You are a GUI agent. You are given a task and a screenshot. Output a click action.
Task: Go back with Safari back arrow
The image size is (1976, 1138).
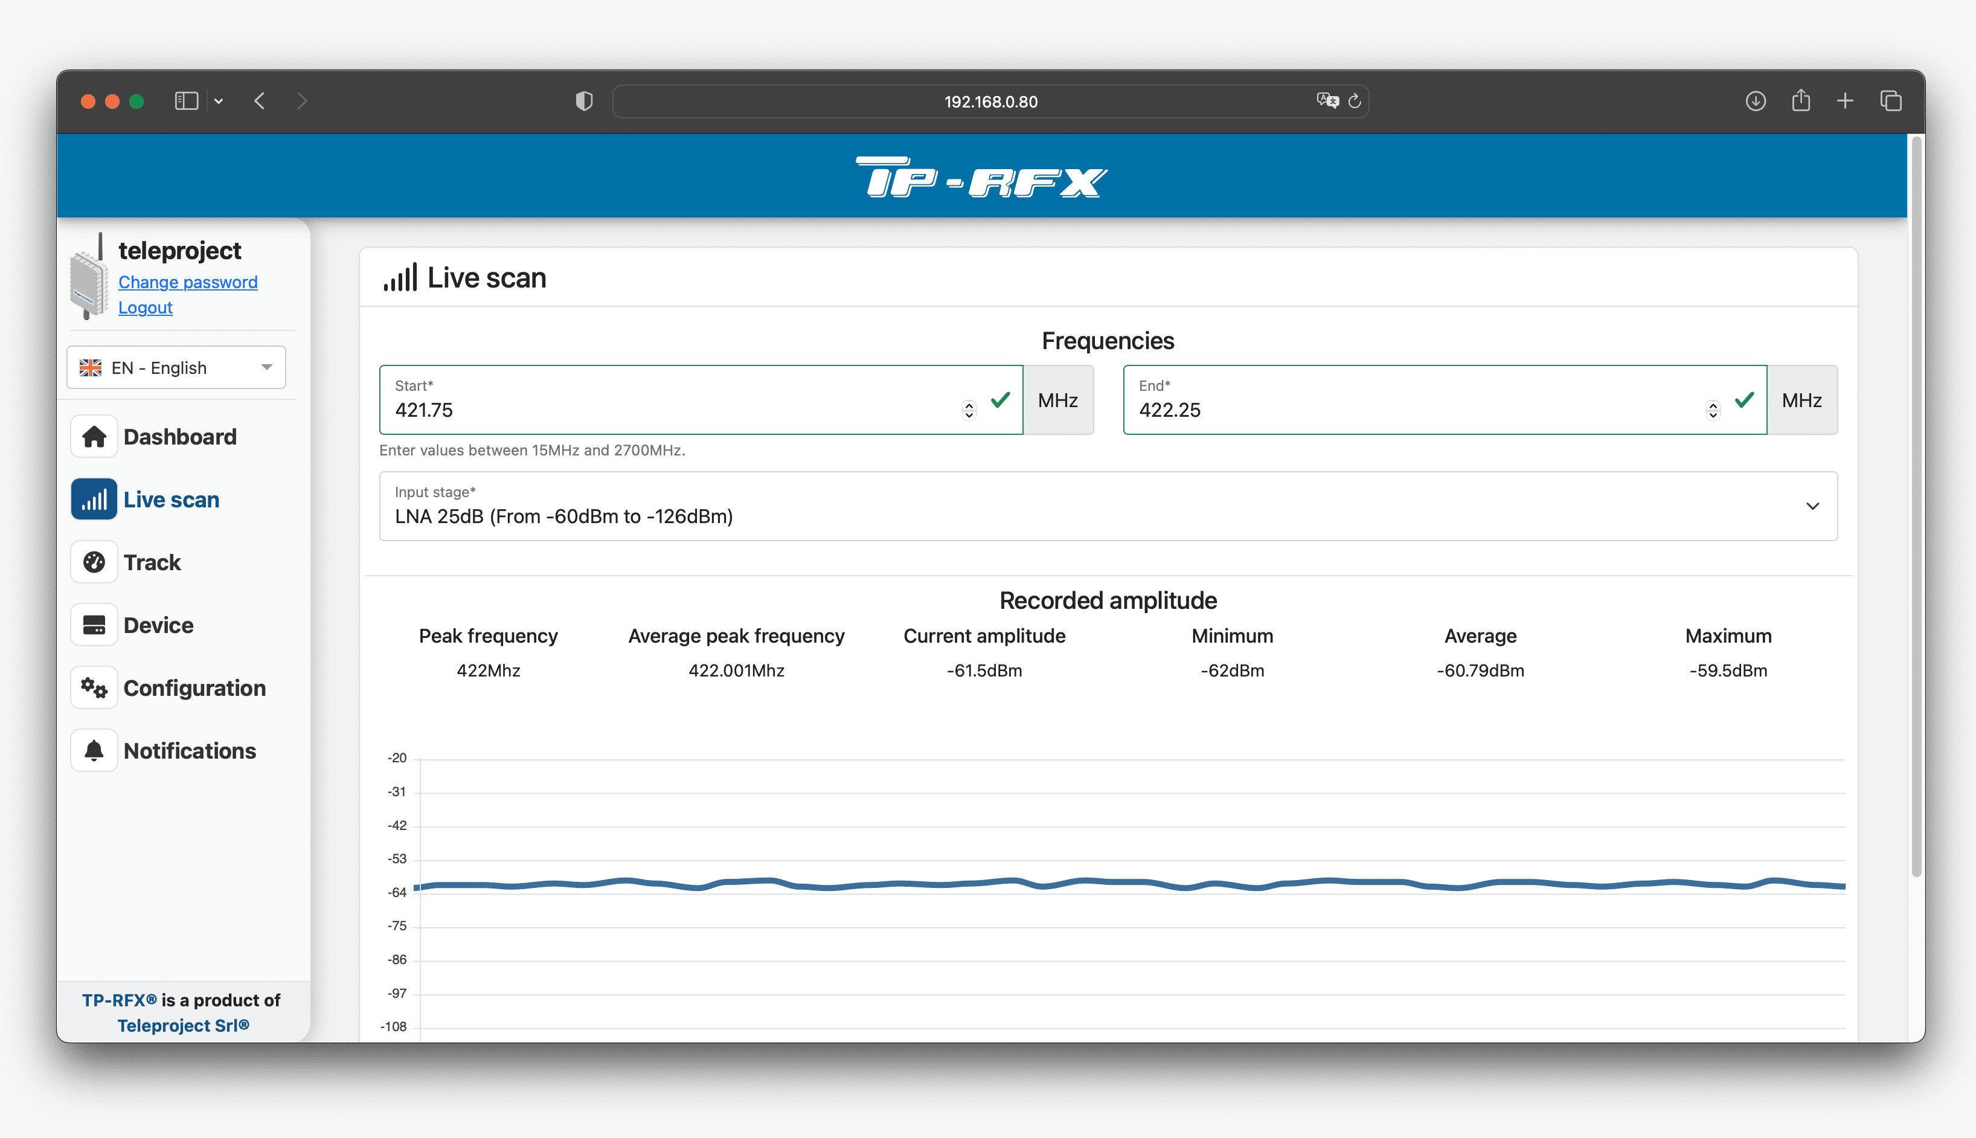point(260,101)
